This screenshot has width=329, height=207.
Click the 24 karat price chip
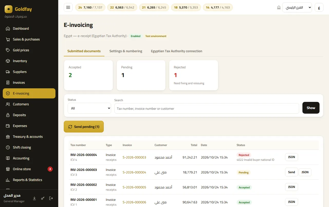pos(90,7)
